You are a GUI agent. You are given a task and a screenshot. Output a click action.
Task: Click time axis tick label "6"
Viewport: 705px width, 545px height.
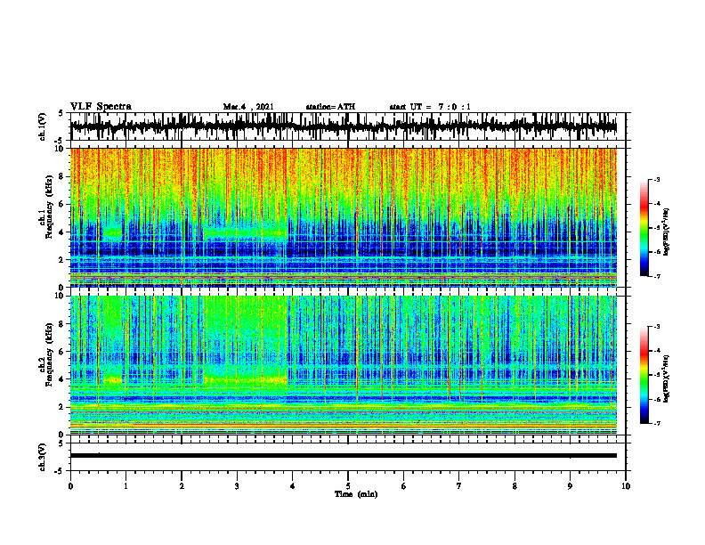point(404,486)
